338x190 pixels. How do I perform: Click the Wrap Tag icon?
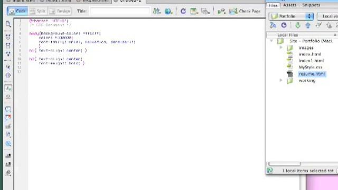[x=8, y=126]
